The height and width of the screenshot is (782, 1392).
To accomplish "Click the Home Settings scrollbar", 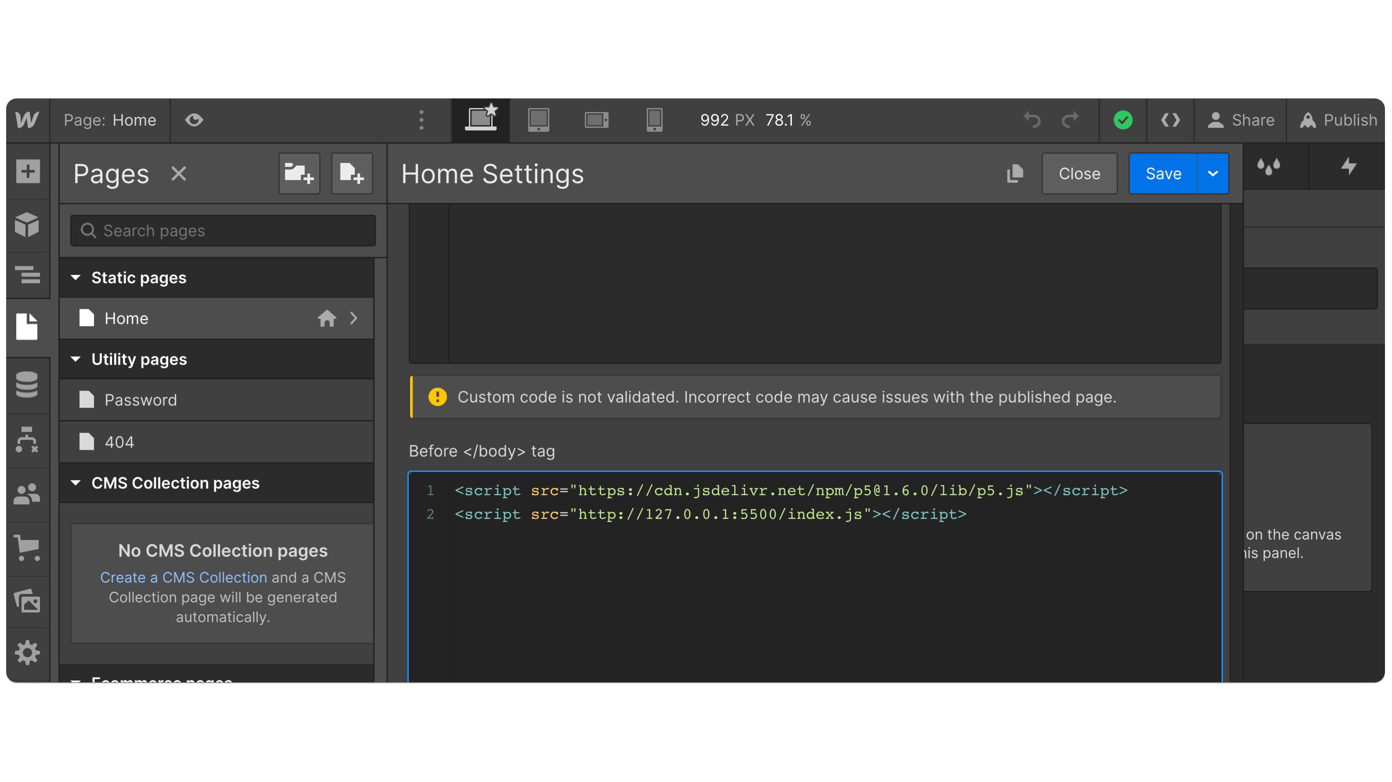I will tap(1236, 443).
